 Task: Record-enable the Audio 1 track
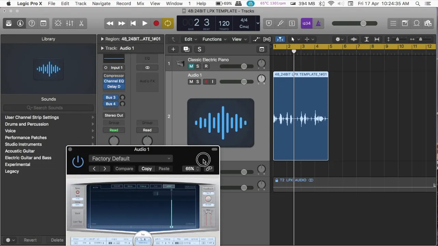point(206,82)
